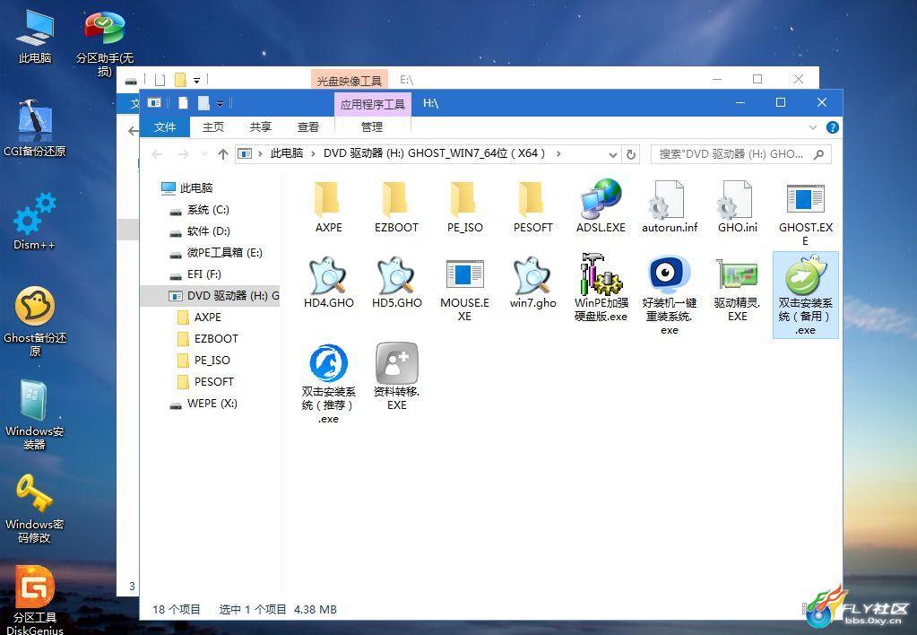Open address bar history dropdown
This screenshot has height=635, width=917.
612,154
